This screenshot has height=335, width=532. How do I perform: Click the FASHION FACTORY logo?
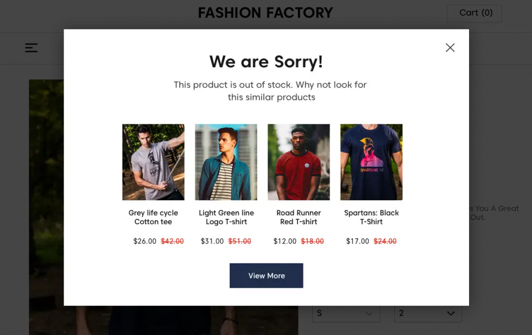click(265, 13)
